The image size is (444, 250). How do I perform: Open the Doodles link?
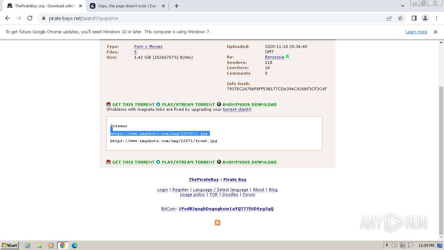[230, 194]
